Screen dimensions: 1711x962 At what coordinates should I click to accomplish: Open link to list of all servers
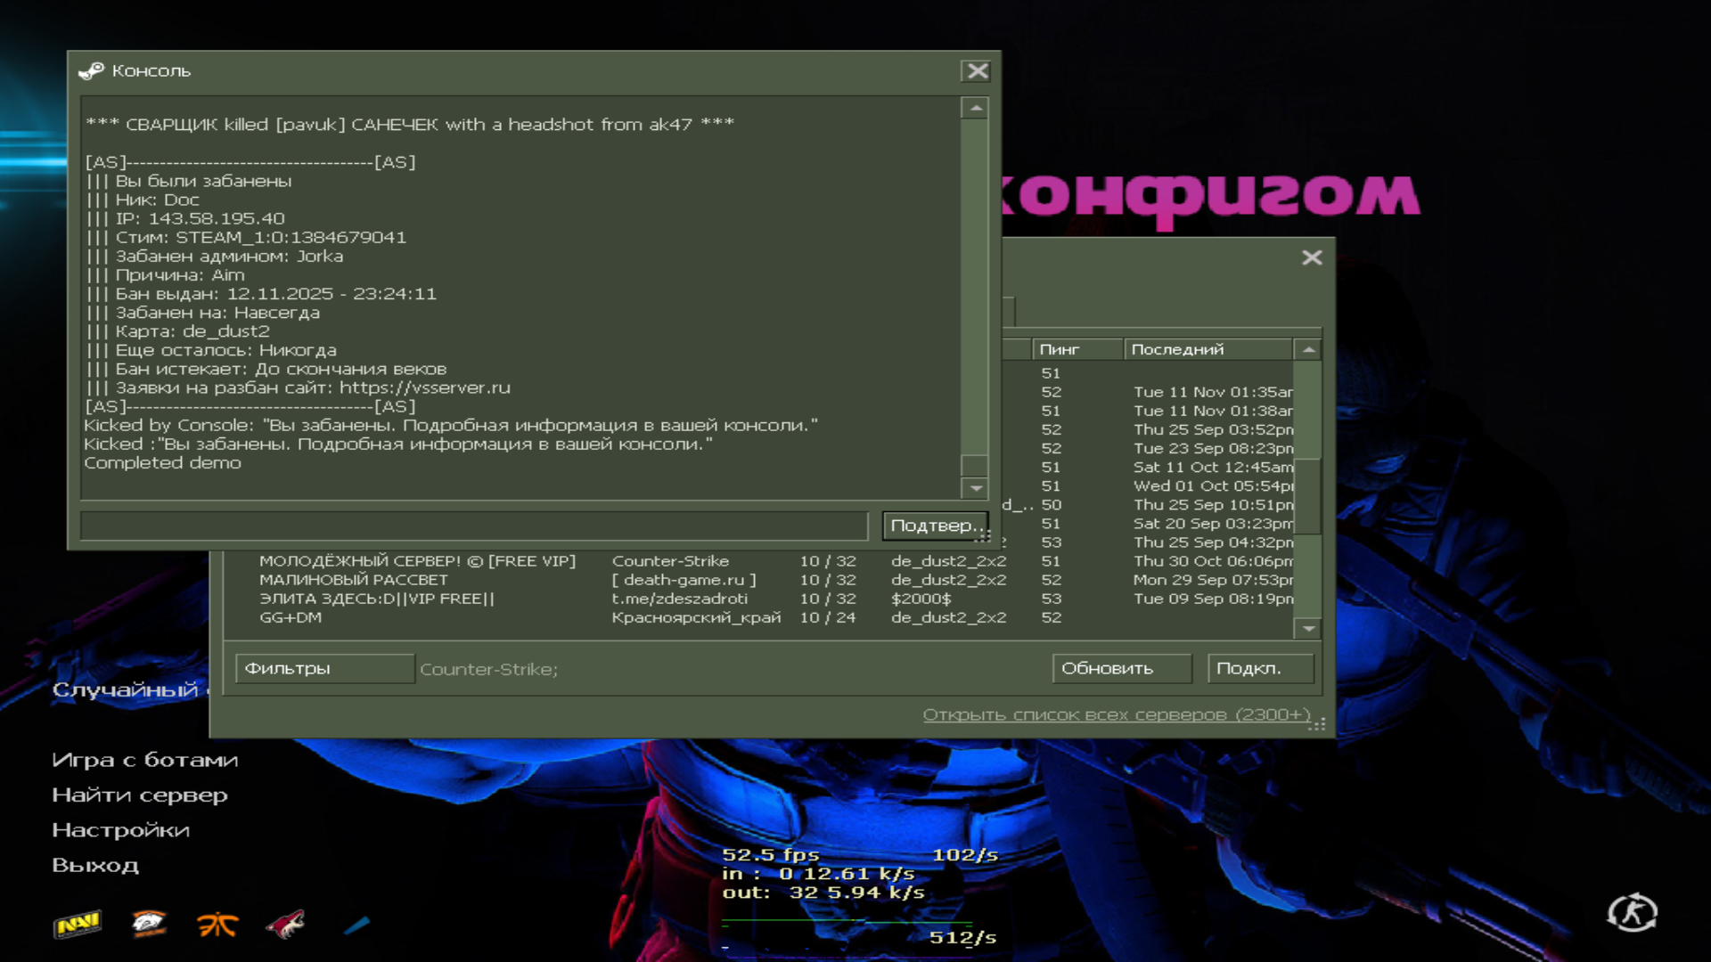[1116, 714]
